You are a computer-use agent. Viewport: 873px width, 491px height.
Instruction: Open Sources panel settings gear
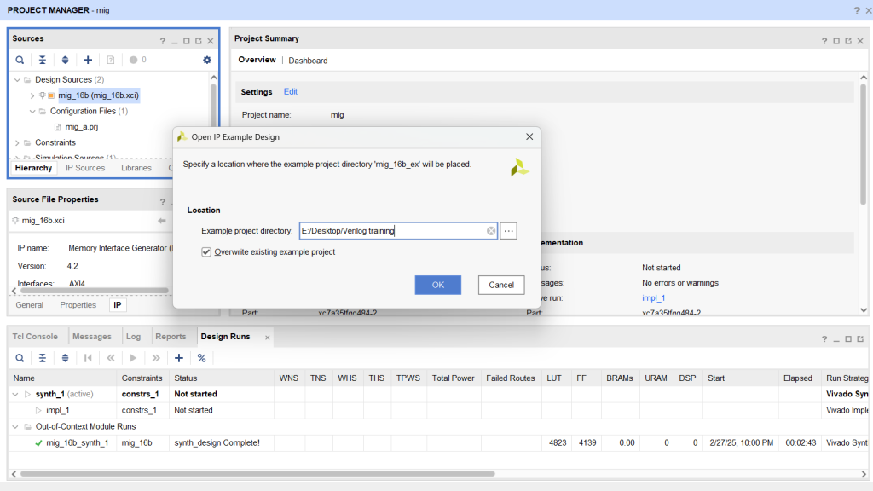207,61
